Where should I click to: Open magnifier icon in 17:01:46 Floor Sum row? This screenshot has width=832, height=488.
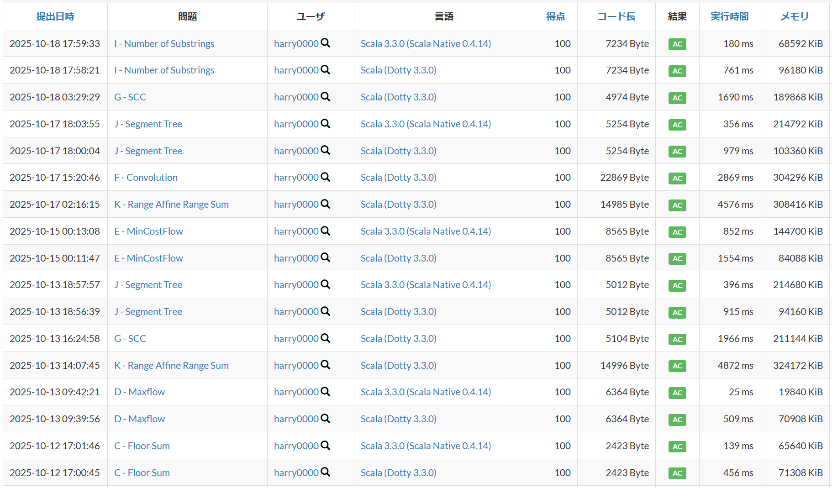pos(325,446)
